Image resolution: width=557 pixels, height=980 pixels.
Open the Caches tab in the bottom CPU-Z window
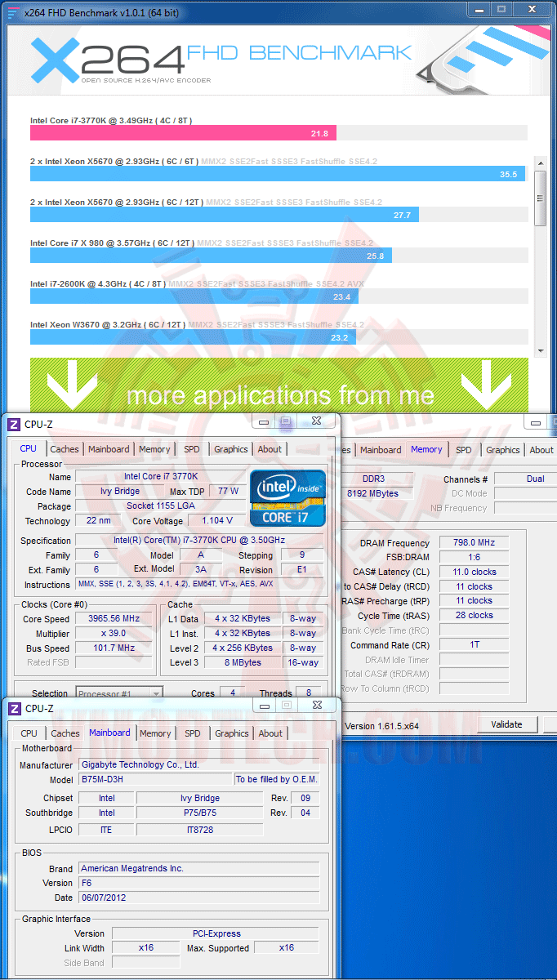click(65, 733)
